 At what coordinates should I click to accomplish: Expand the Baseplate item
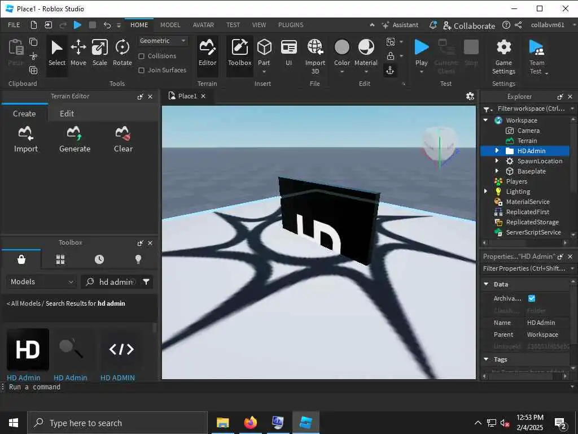point(497,171)
